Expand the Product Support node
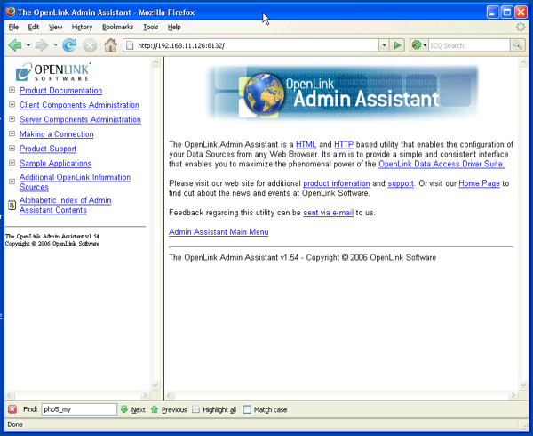The image size is (533, 436). (x=12, y=149)
